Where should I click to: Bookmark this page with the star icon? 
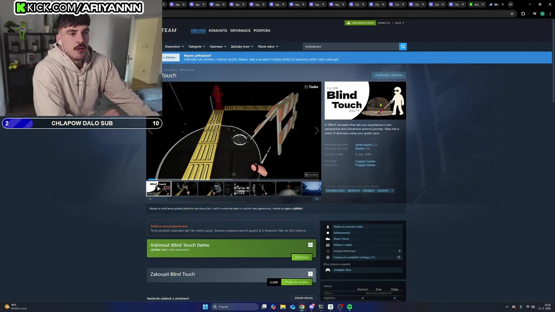click(x=512, y=13)
